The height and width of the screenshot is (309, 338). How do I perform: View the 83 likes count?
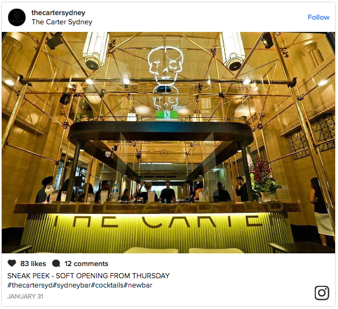[x=33, y=264]
